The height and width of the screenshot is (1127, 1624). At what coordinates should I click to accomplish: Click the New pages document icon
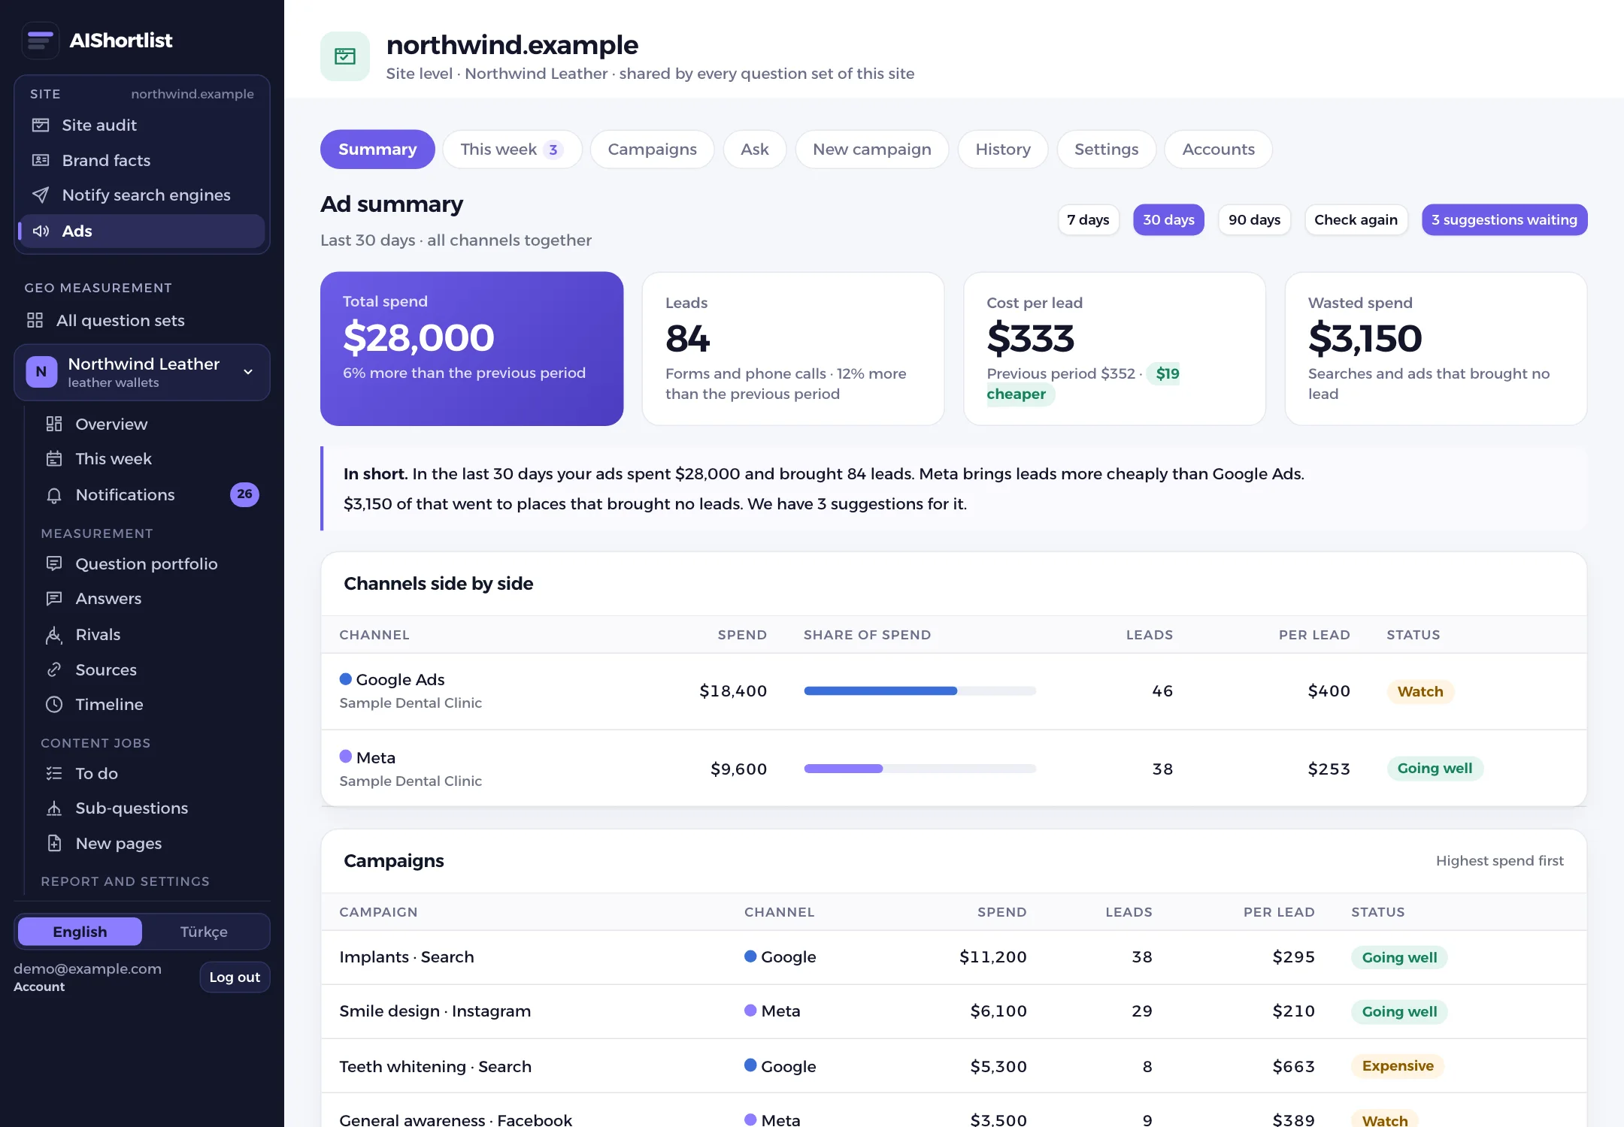54,843
